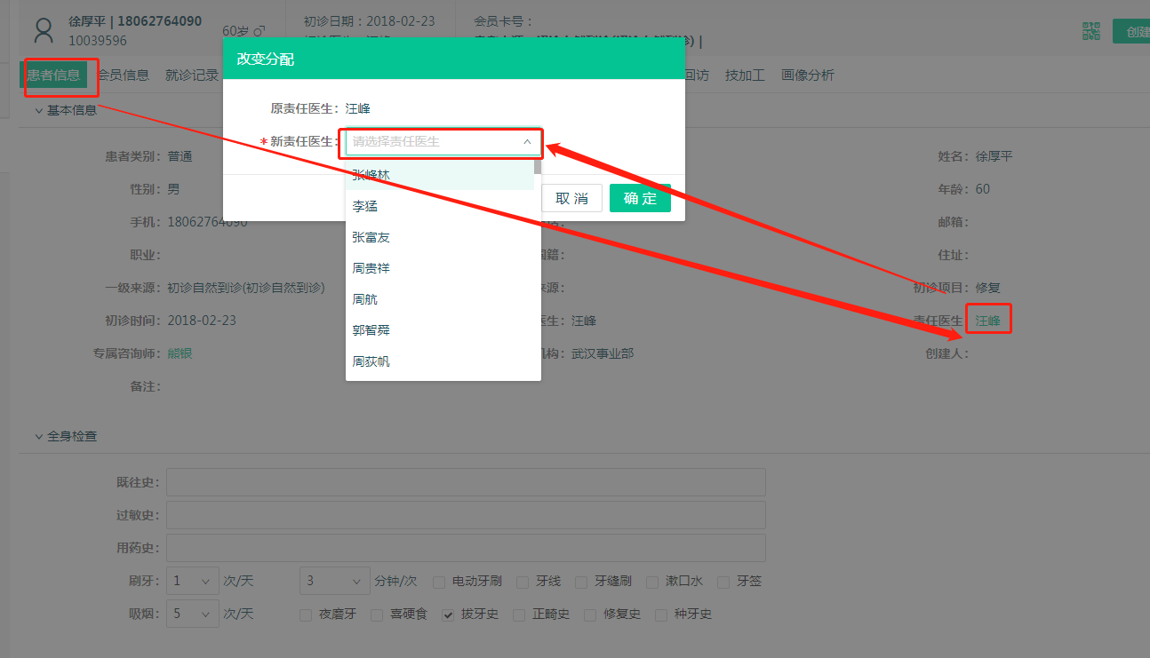Enable the 电动牙刷 checkbox

point(439,583)
